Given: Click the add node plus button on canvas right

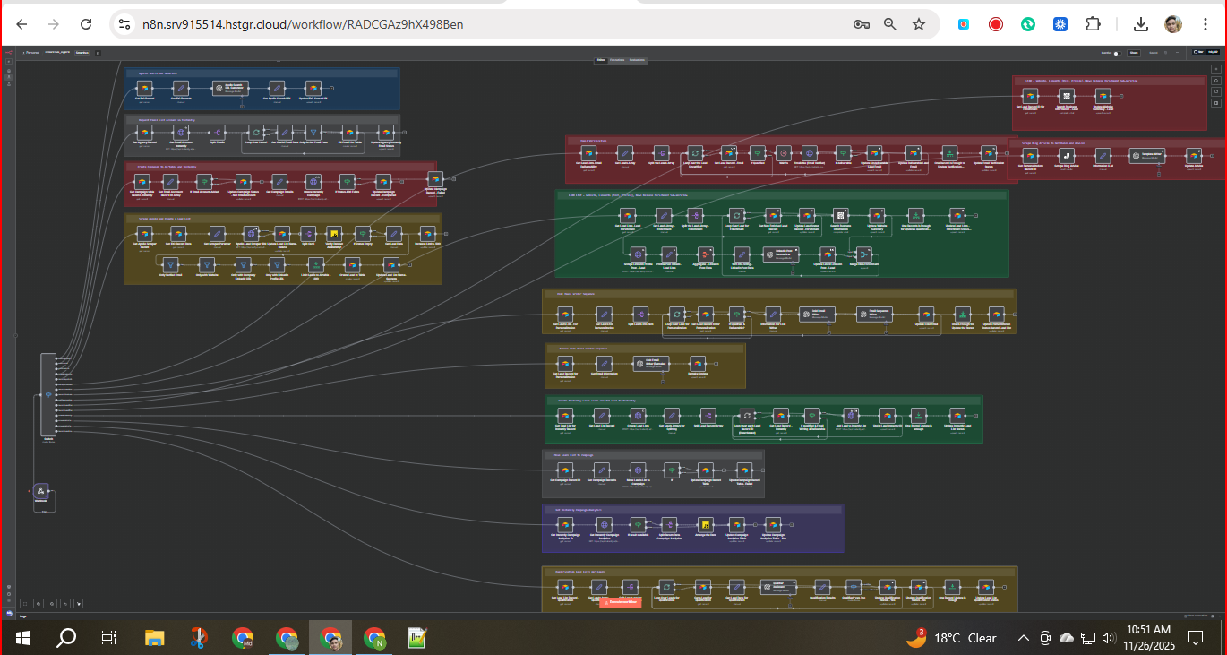Looking at the screenshot, I should 1215,69.
